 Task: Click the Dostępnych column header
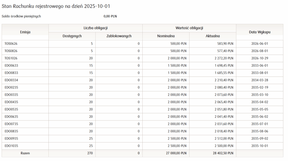tap(72, 36)
